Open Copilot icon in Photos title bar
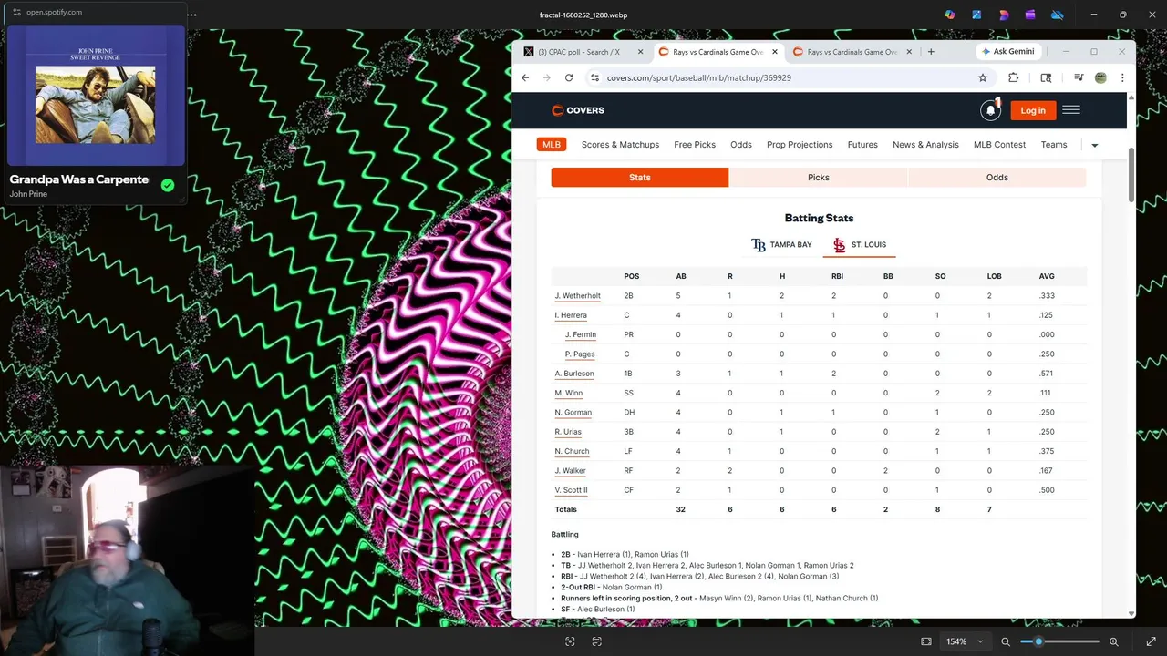Viewport: 1167px width, 656px height. 950,15
